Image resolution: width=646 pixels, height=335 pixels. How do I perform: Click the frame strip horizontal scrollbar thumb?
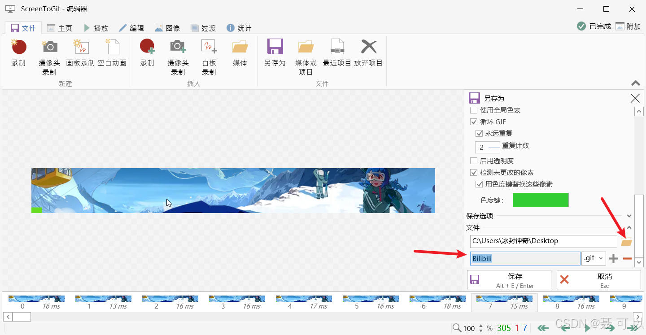point(22,317)
